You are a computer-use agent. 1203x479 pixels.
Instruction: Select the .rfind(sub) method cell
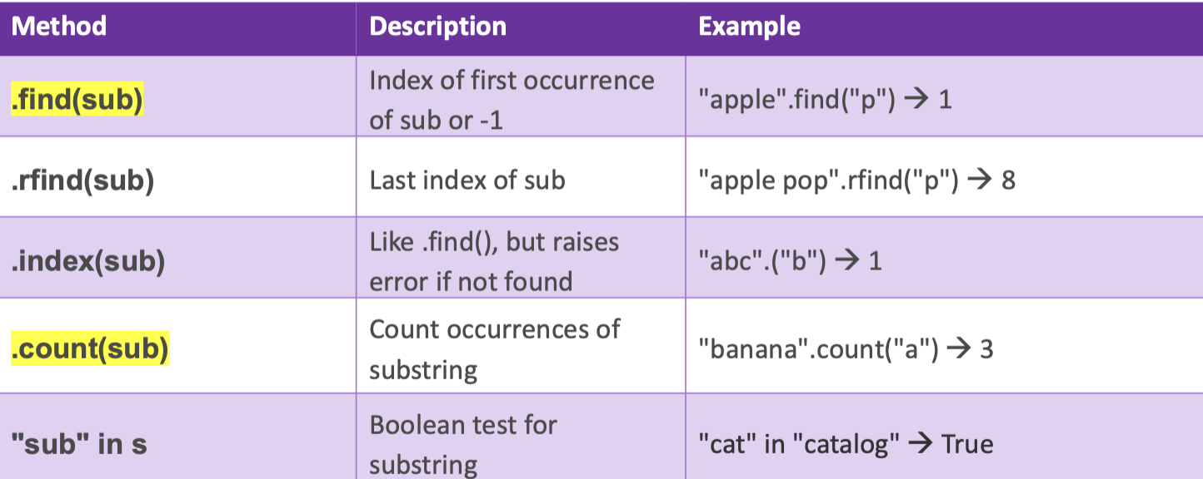point(83,180)
